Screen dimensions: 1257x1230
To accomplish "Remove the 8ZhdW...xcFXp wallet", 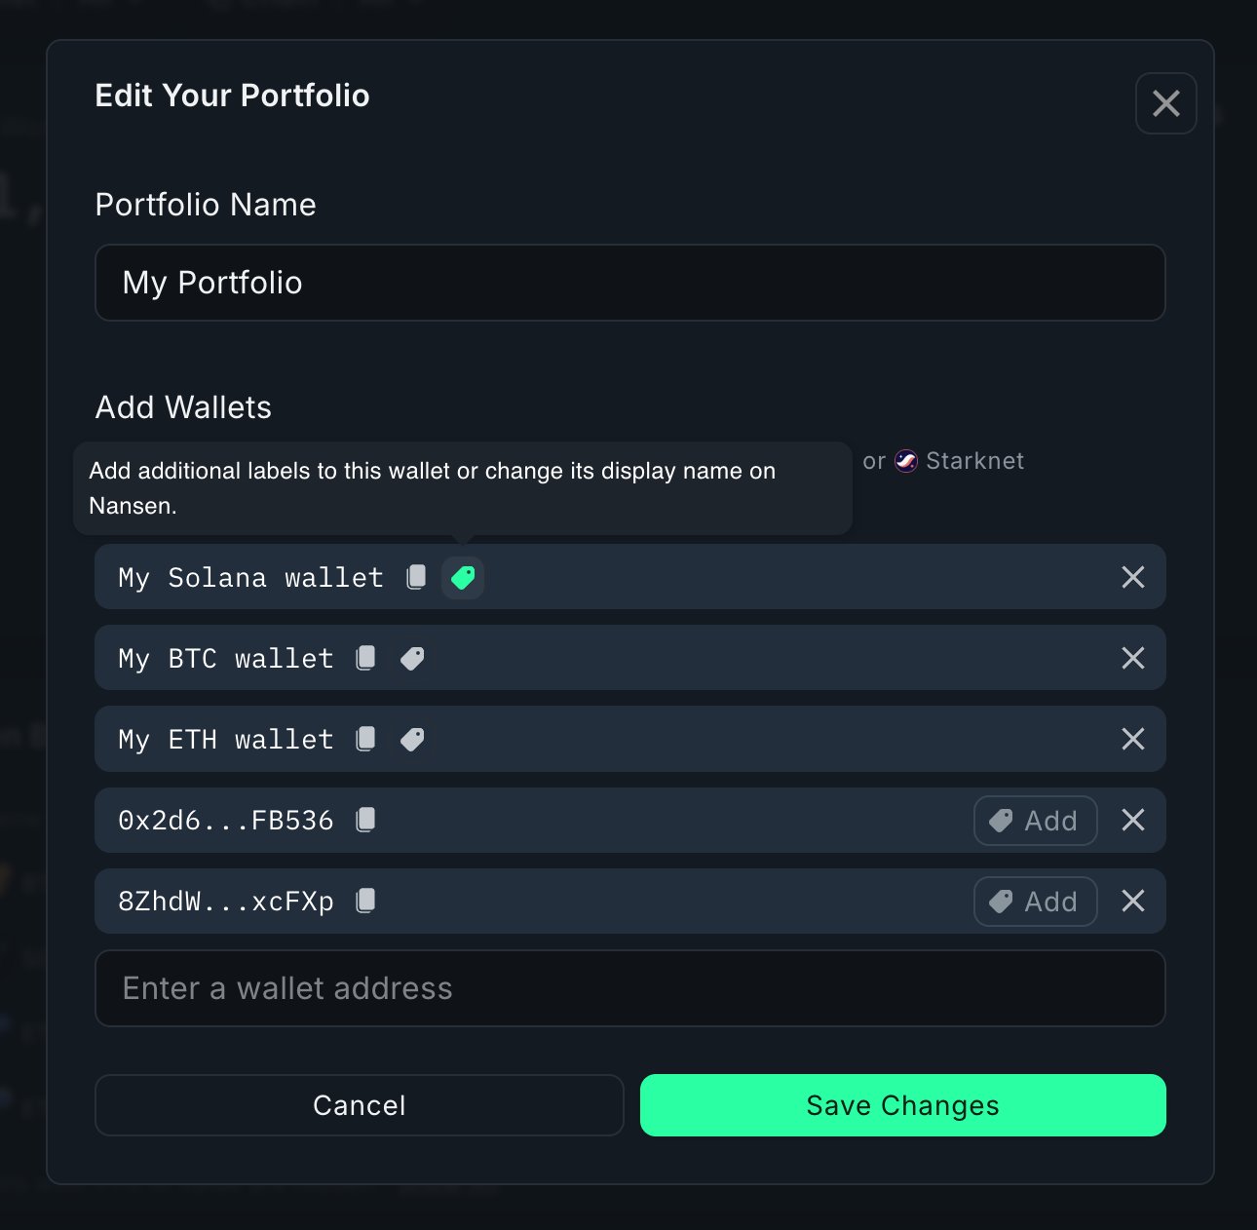I will click(1132, 901).
